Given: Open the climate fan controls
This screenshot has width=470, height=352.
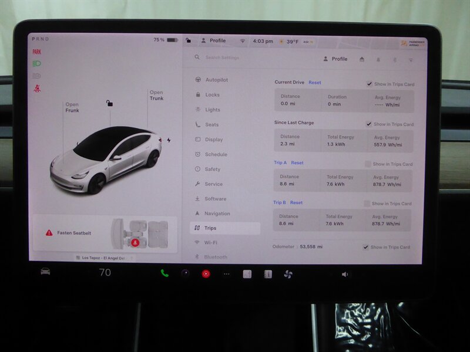Looking at the screenshot, I should pos(287,273).
